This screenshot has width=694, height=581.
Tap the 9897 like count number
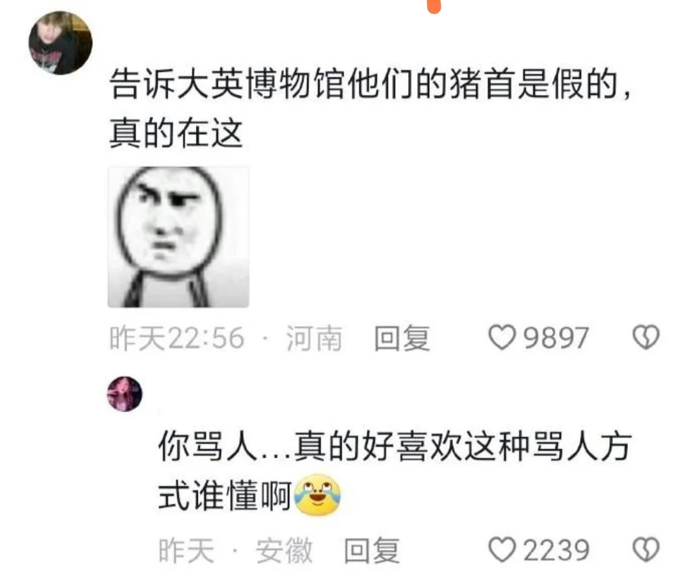coord(556,338)
